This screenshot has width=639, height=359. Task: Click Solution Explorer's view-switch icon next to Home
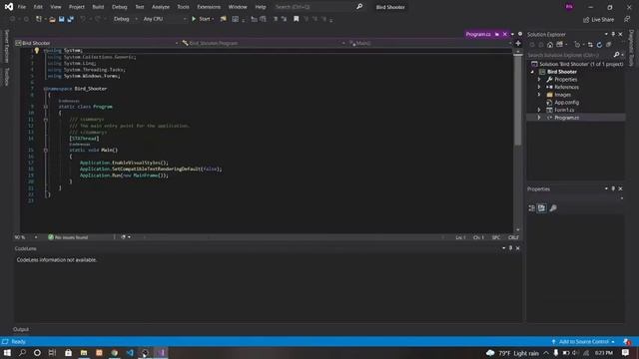pyautogui.click(x=559, y=45)
